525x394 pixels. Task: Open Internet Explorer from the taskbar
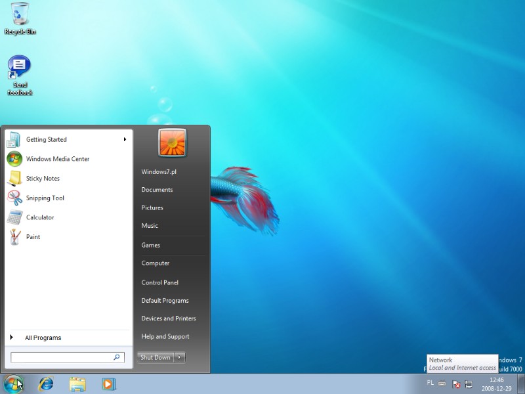point(45,384)
